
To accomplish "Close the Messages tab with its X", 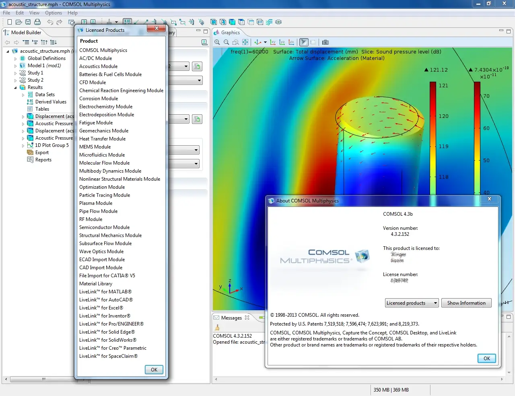I will coord(247,318).
